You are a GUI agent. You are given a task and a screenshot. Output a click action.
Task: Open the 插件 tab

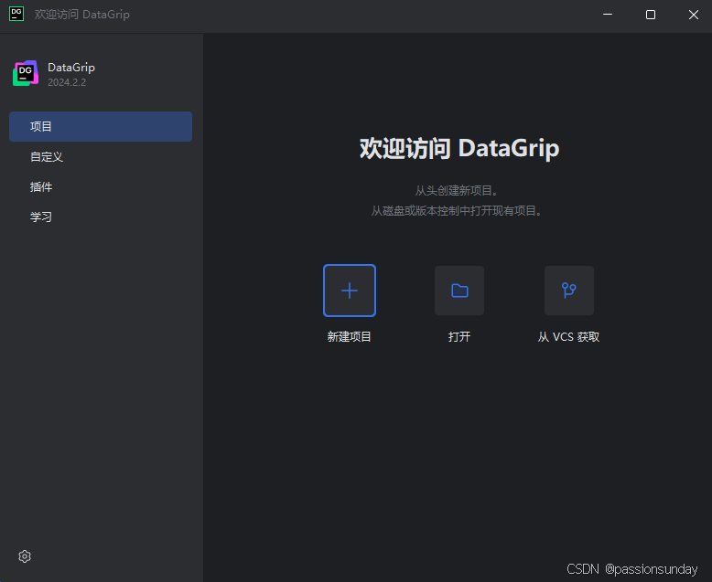101,186
